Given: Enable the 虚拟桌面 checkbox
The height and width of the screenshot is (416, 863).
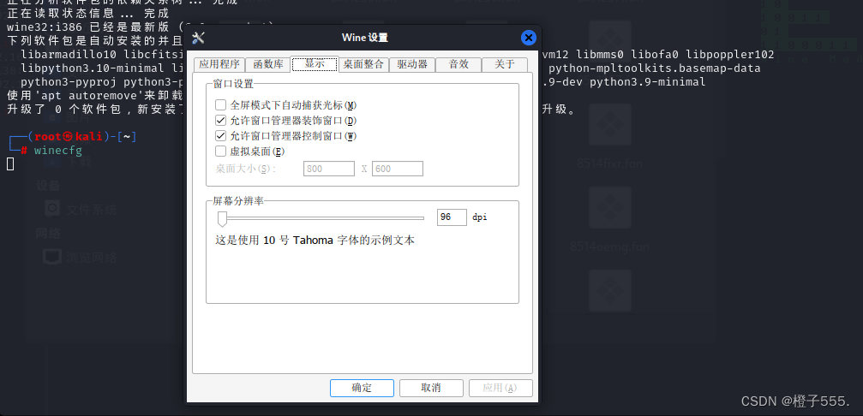Looking at the screenshot, I should [221, 152].
